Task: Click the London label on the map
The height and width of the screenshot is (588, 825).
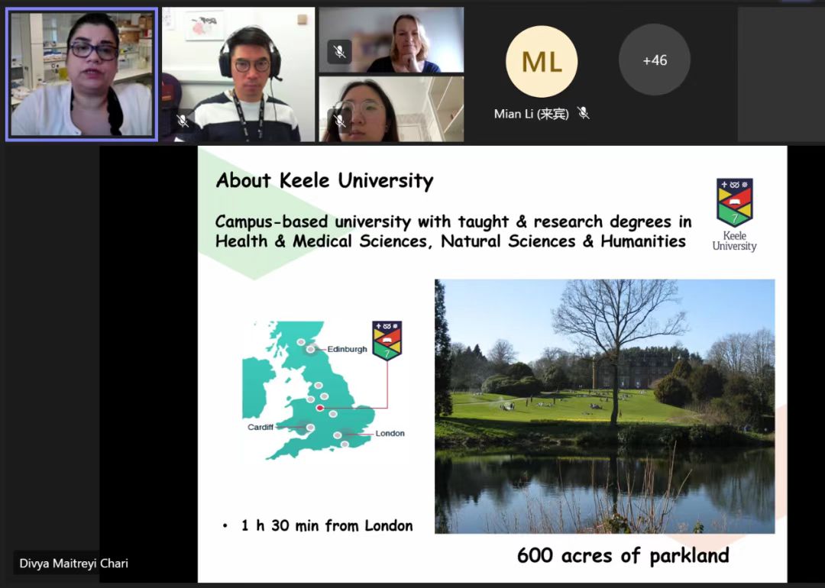Action: [390, 434]
